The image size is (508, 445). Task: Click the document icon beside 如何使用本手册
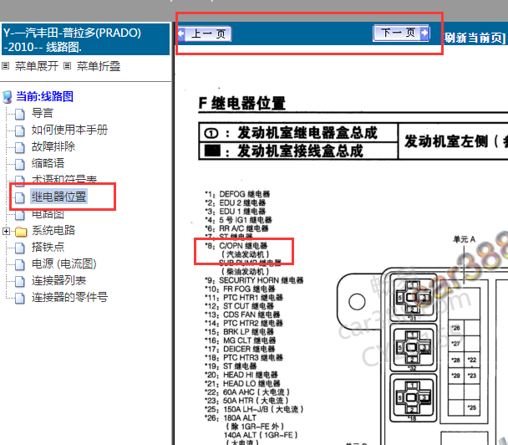[x=20, y=130]
